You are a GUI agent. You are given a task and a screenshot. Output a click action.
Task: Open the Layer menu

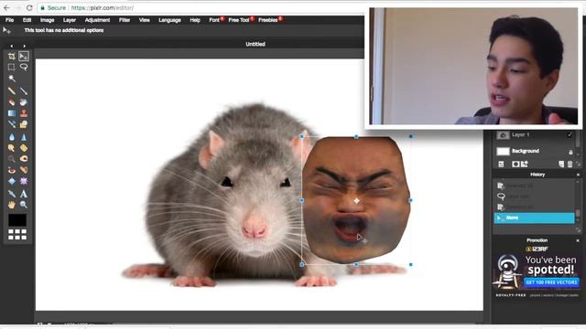[x=70, y=20]
